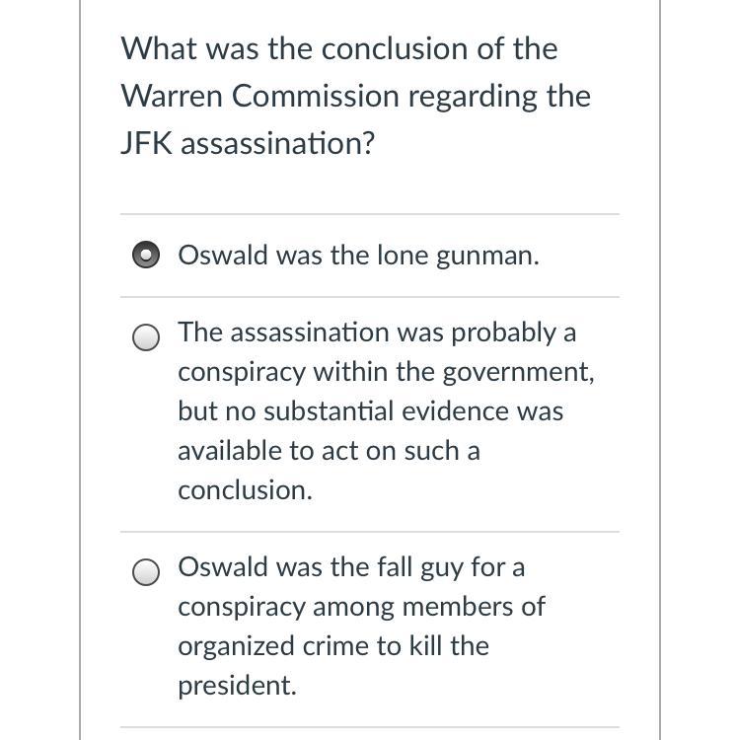The height and width of the screenshot is (740, 736).
Task: Click 'Oswald was the fall guy for a' line
Action: click(x=351, y=567)
